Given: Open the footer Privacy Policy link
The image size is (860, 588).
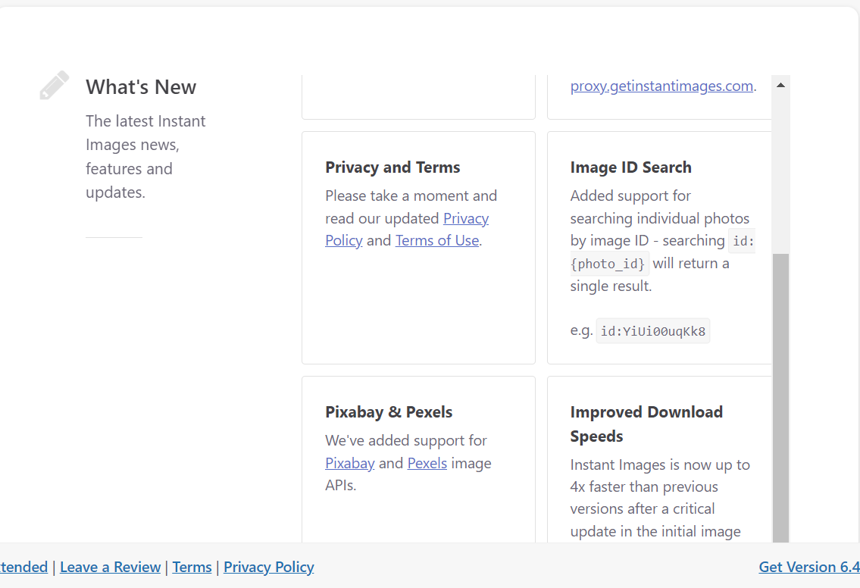Looking at the screenshot, I should pos(268,567).
